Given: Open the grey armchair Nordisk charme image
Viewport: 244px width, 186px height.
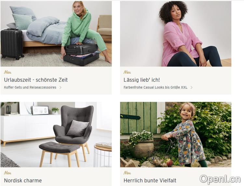Looking at the screenshot, I should 56,135.
